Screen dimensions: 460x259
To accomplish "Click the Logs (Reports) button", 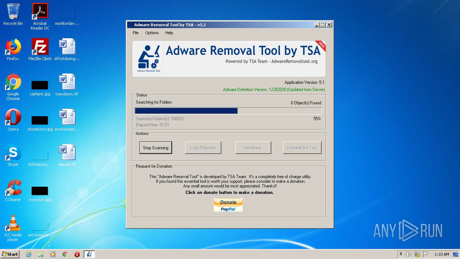I will (x=203, y=147).
